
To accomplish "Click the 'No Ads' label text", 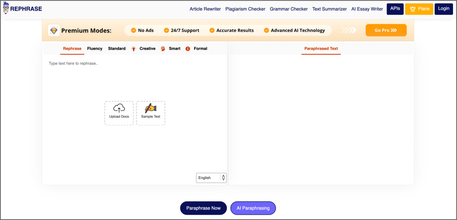I will [146, 30].
